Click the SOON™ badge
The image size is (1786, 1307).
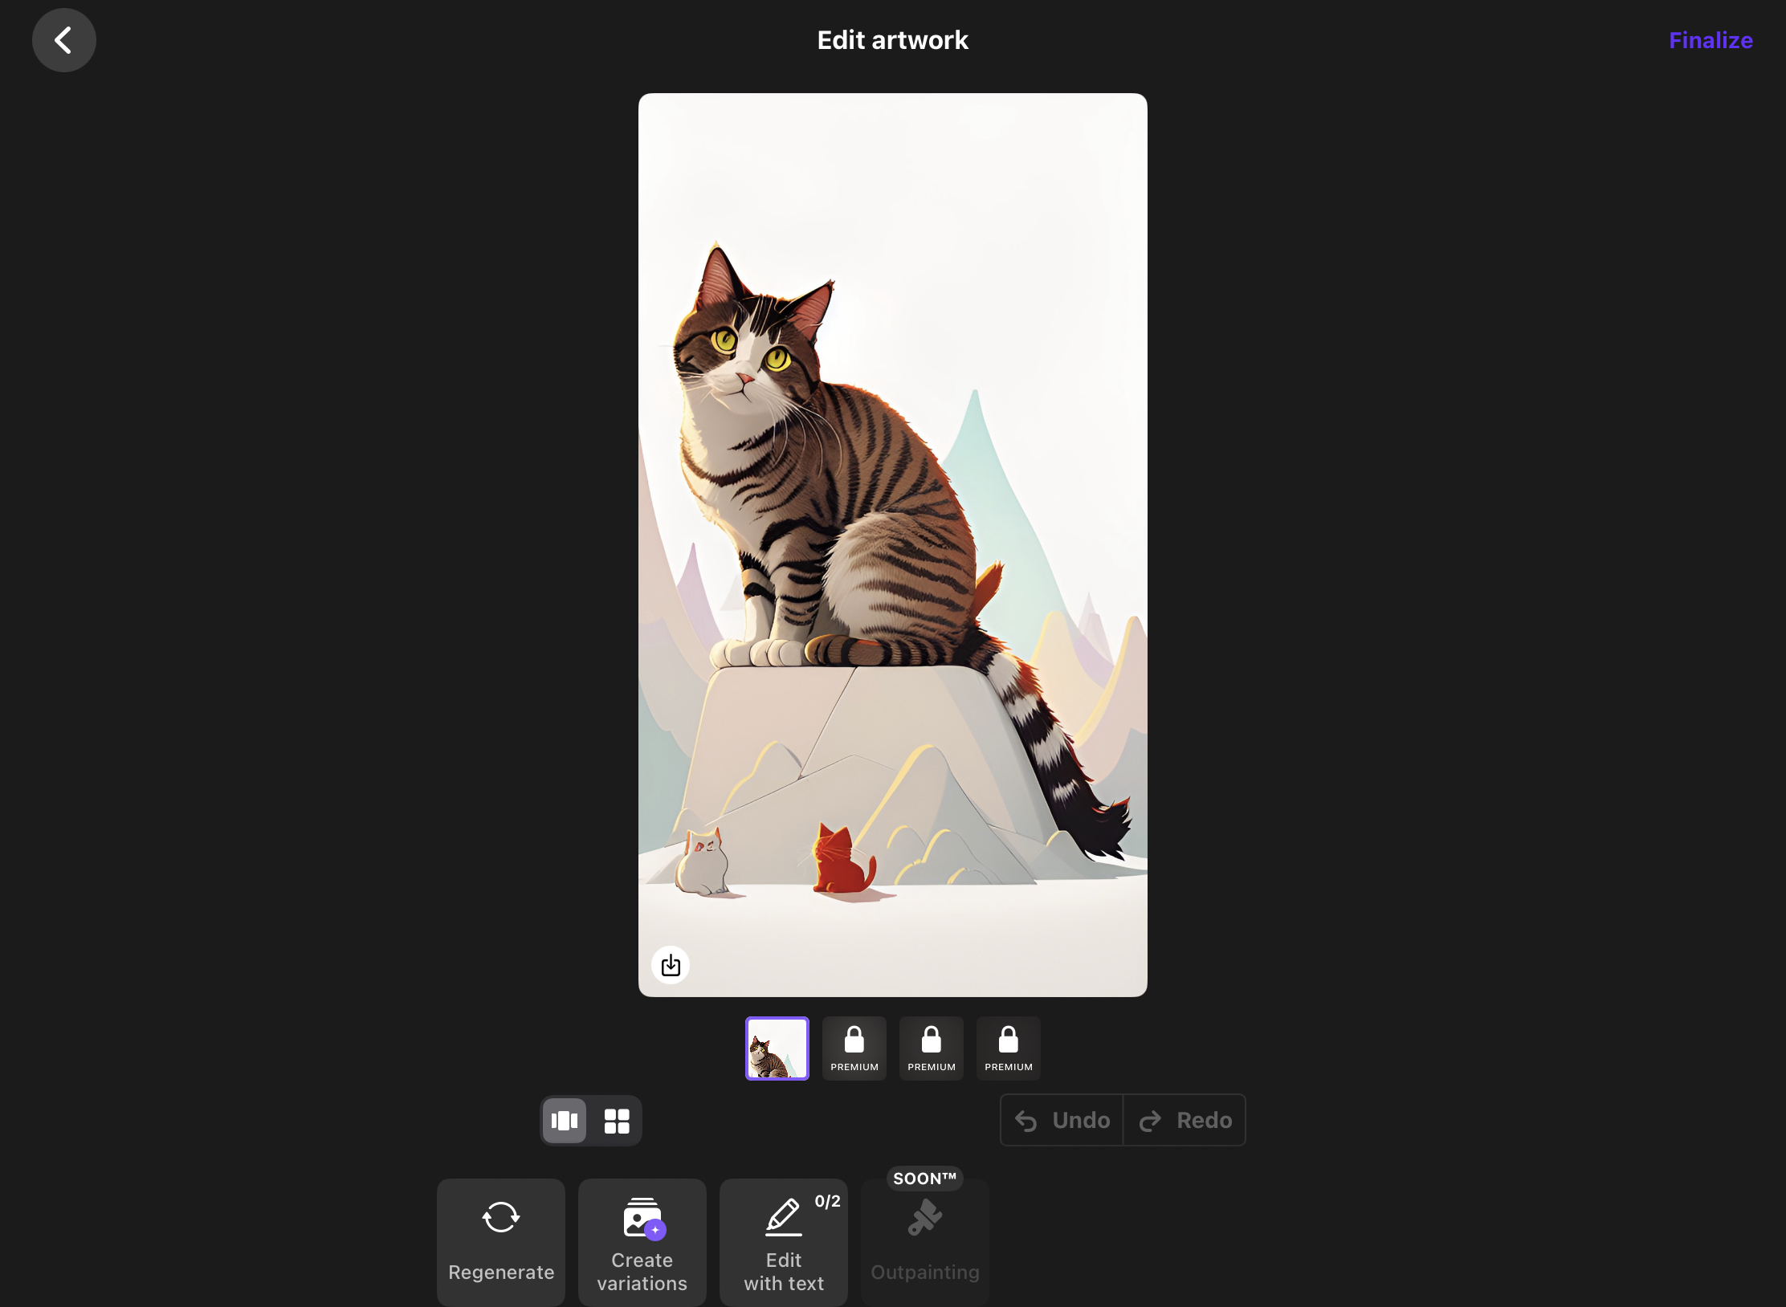(x=925, y=1179)
